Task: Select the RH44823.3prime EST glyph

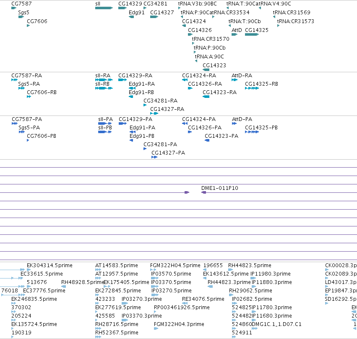Action: pos(210,286)
